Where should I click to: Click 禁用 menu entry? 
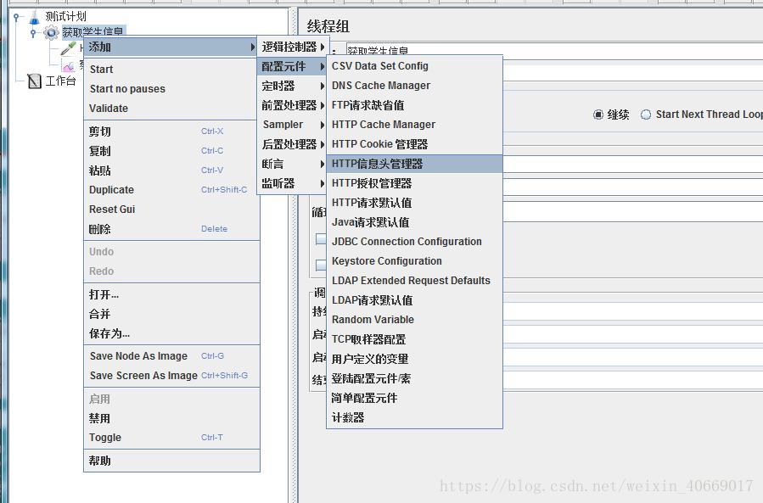click(x=171, y=418)
